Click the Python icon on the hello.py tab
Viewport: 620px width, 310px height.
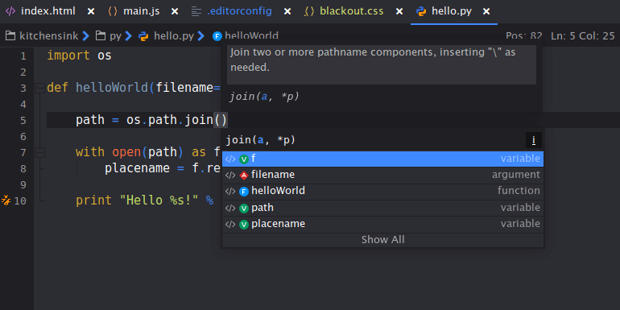point(421,11)
